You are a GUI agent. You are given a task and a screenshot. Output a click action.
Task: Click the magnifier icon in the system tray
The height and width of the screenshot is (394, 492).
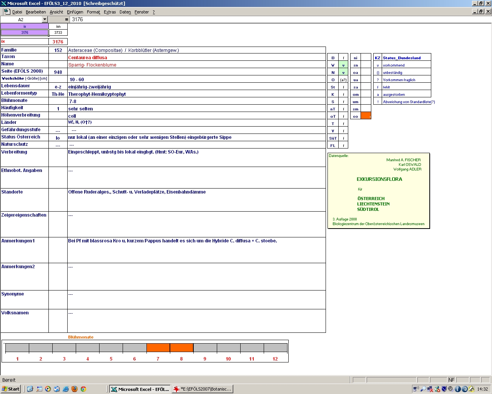[423, 389]
